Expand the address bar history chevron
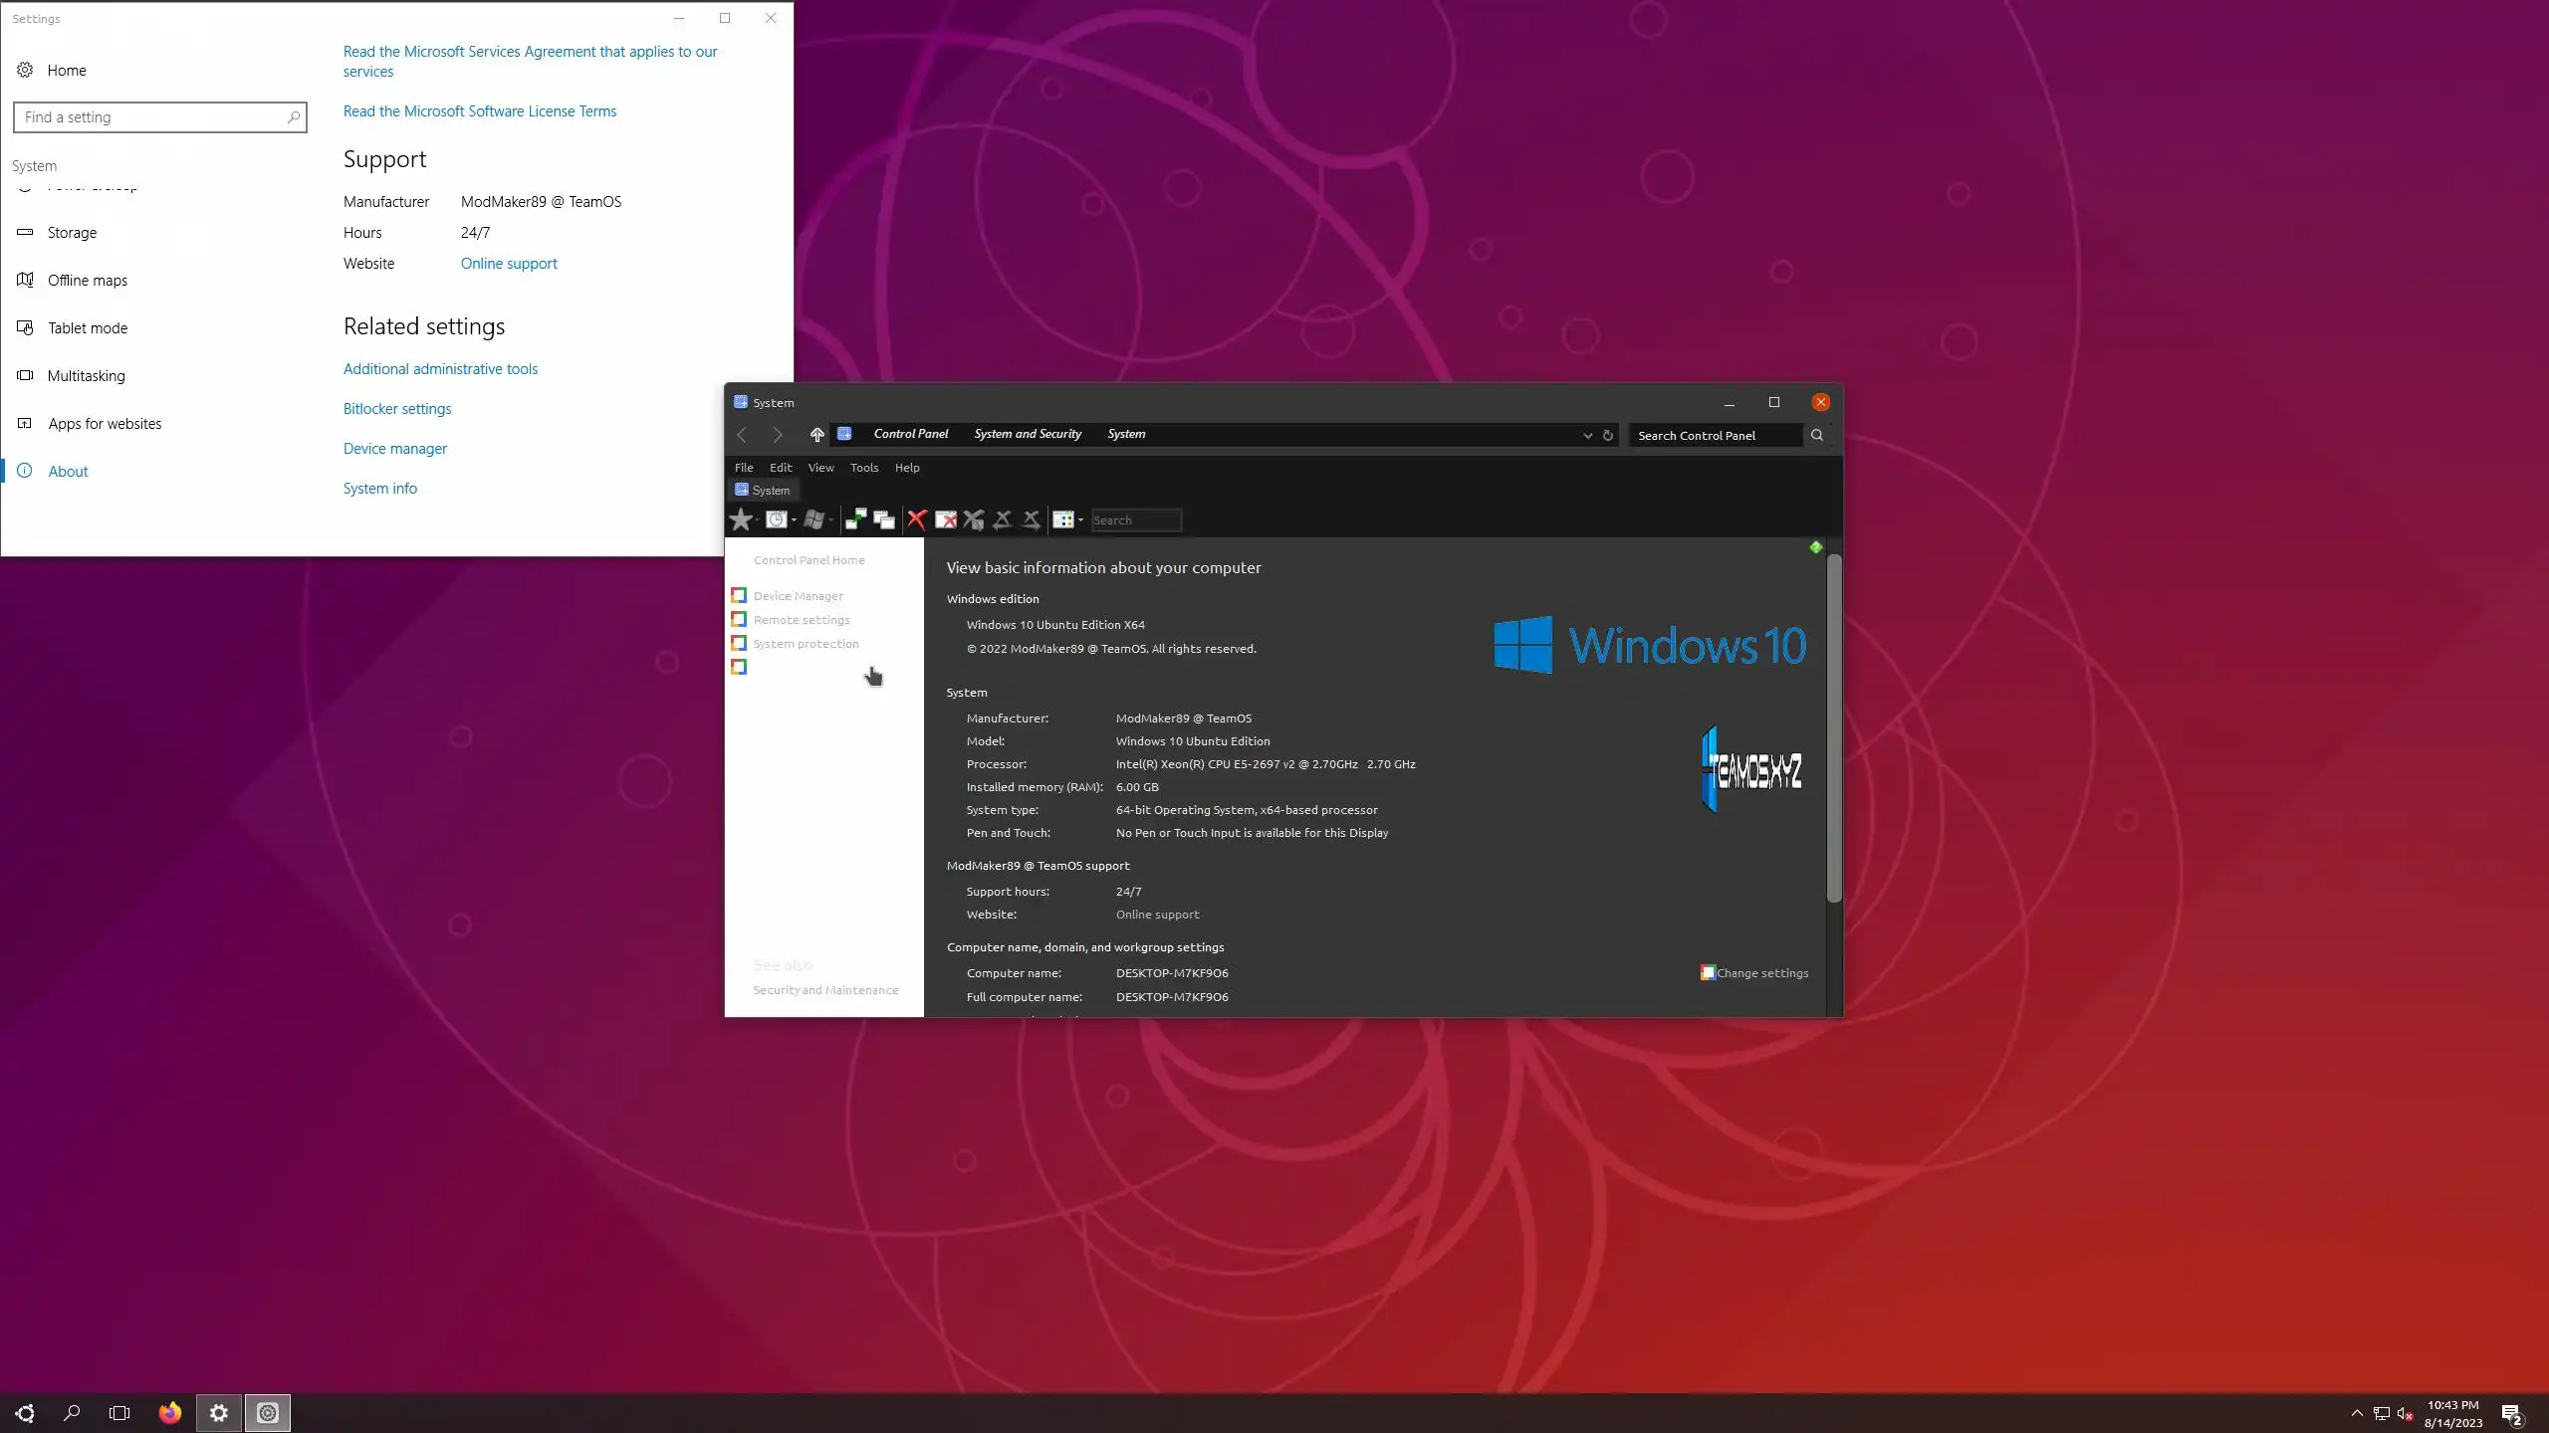The width and height of the screenshot is (2549, 1433). tap(1587, 435)
